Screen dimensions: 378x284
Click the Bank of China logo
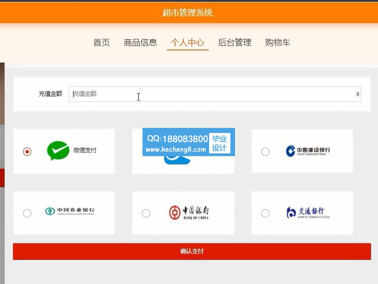click(189, 213)
